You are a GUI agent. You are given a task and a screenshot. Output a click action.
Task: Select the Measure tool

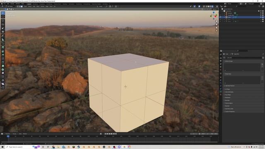tap(3, 40)
